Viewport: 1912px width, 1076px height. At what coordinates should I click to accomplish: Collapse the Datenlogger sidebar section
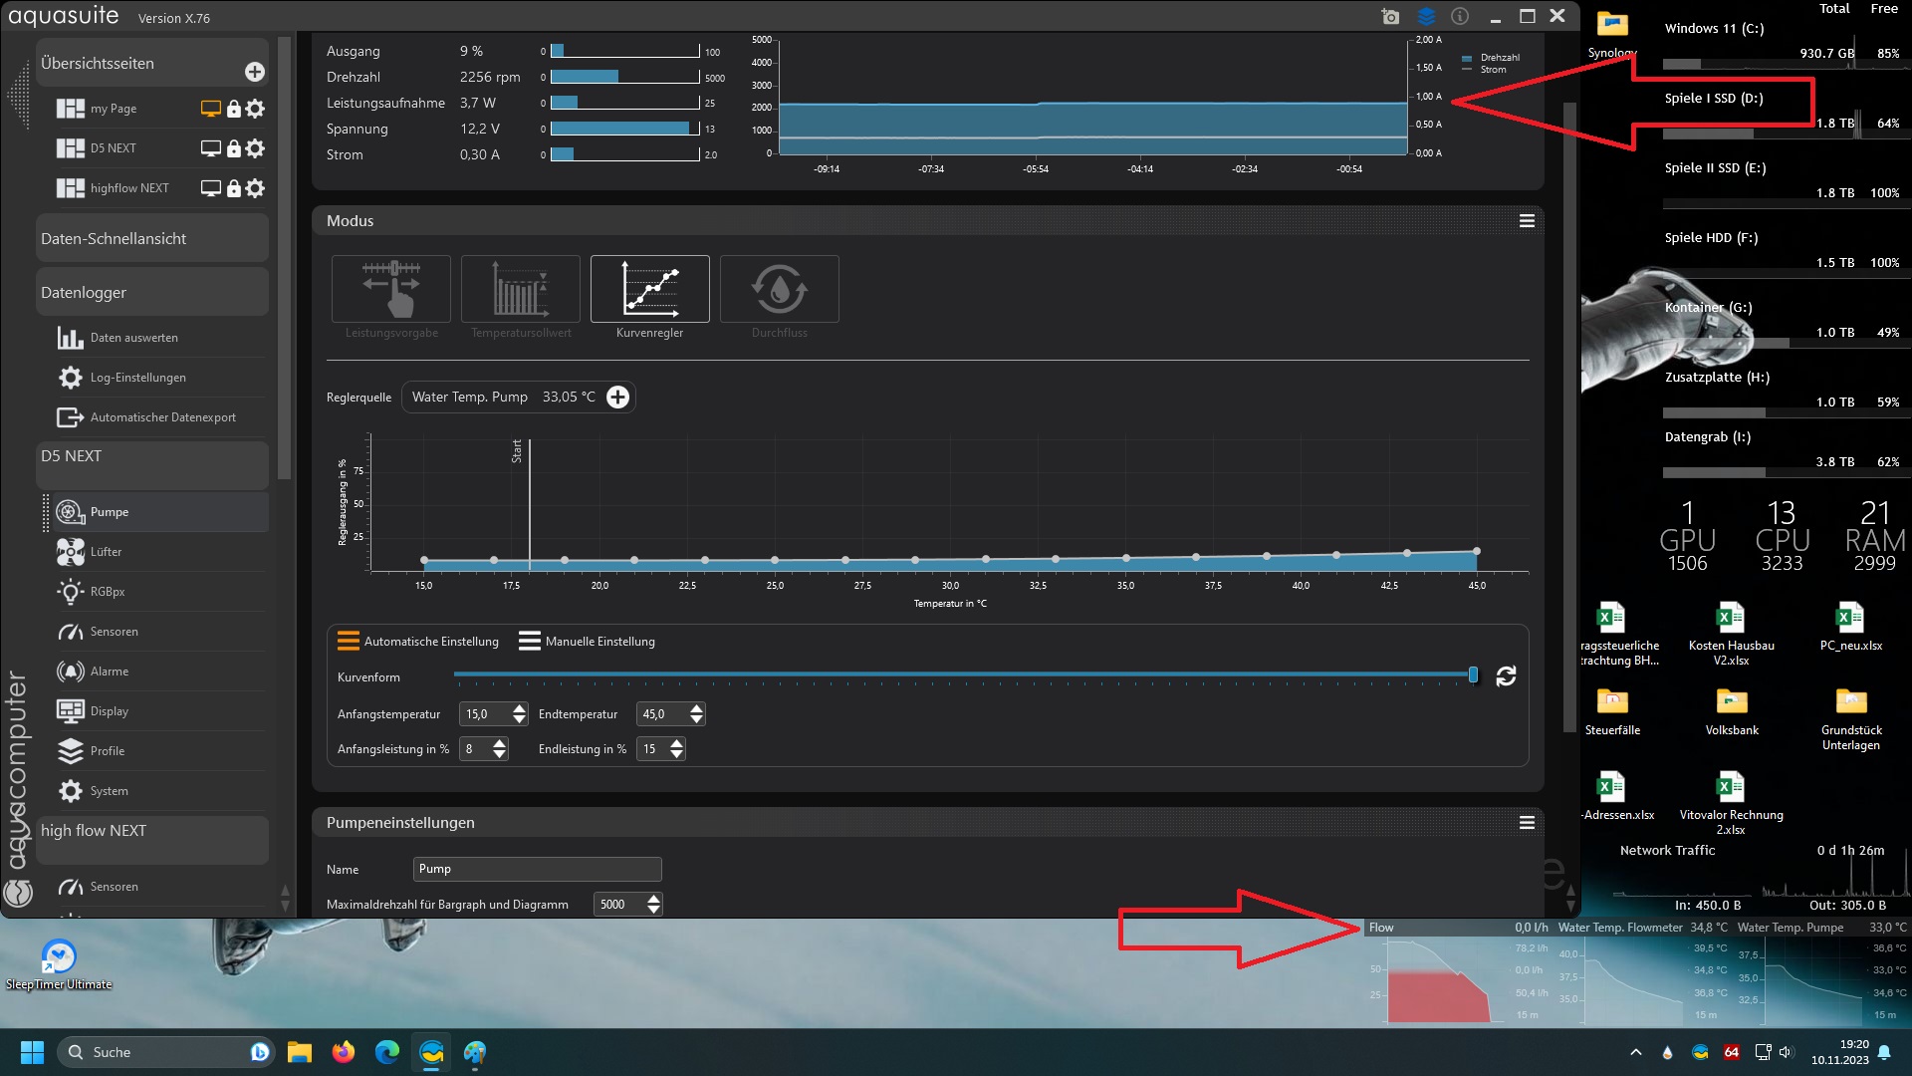tap(151, 293)
